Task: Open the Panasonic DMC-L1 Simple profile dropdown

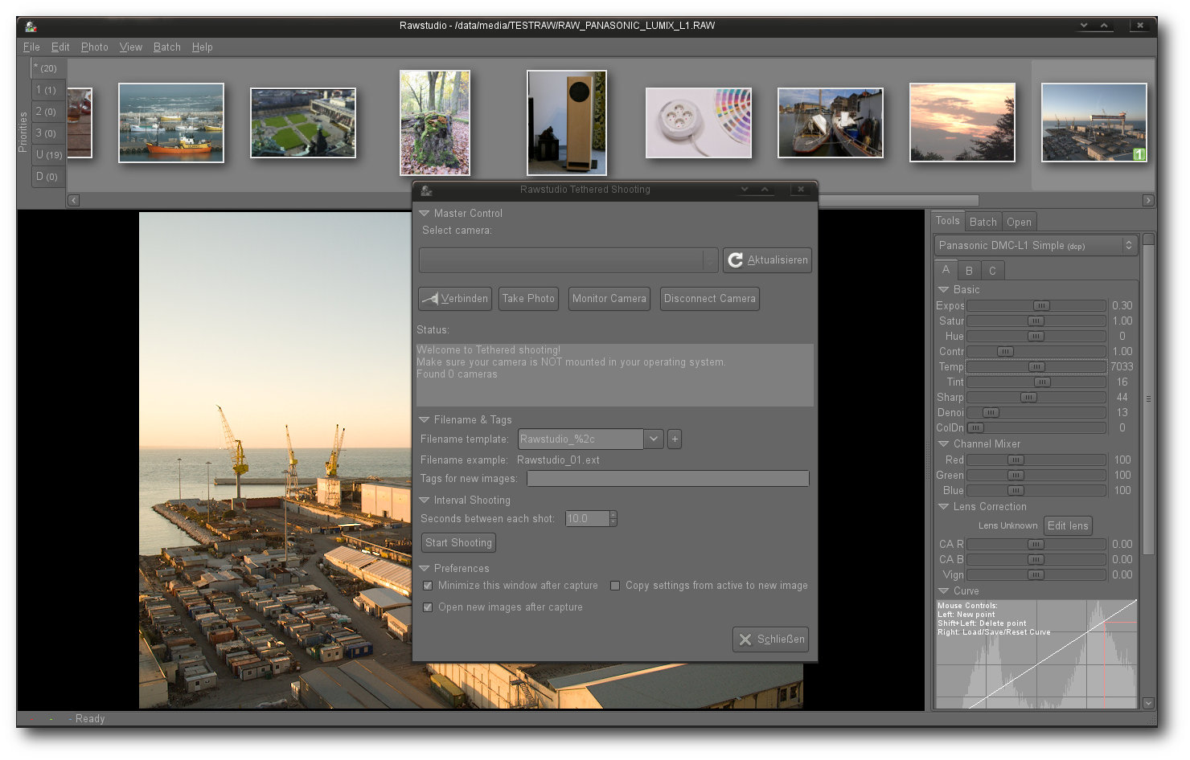Action: click(1036, 245)
